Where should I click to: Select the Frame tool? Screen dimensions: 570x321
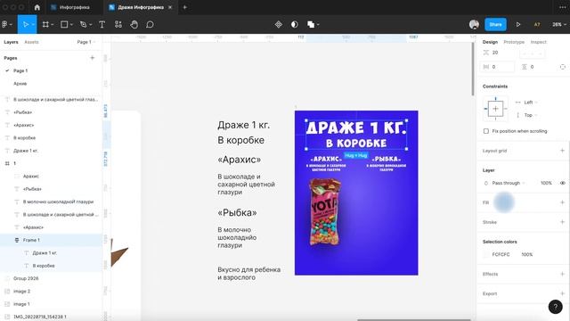click(45, 24)
